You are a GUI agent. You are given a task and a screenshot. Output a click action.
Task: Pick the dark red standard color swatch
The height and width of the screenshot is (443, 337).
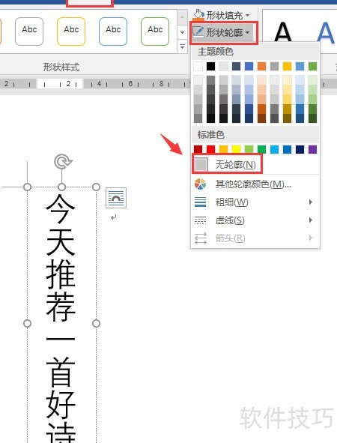[198, 149]
